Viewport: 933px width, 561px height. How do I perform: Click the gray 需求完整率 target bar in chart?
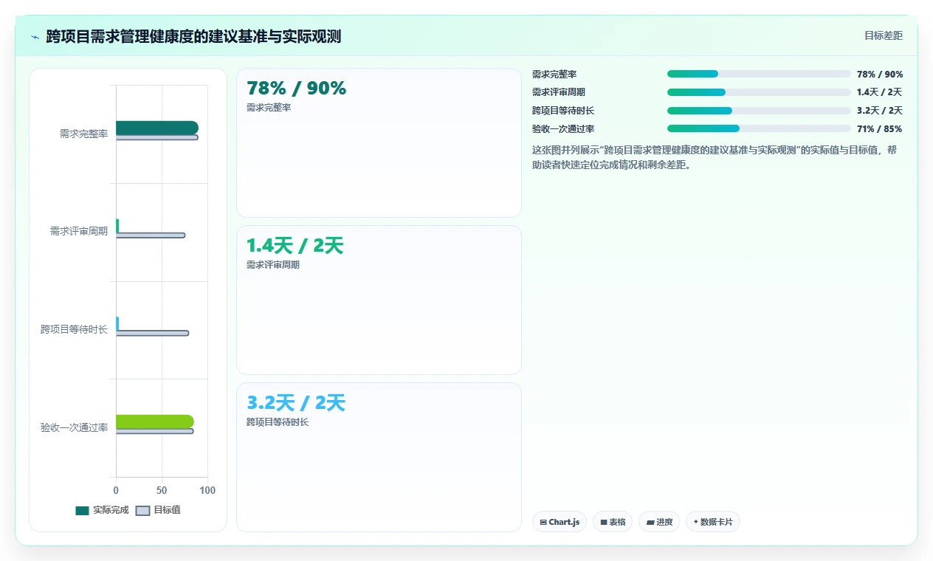click(157, 137)
